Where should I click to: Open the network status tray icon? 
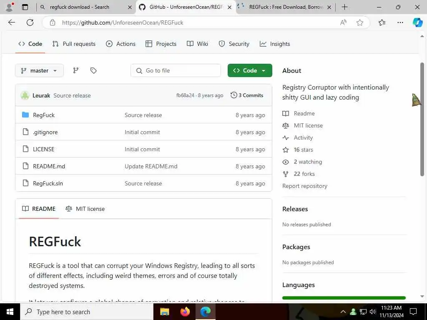(363, 312)
